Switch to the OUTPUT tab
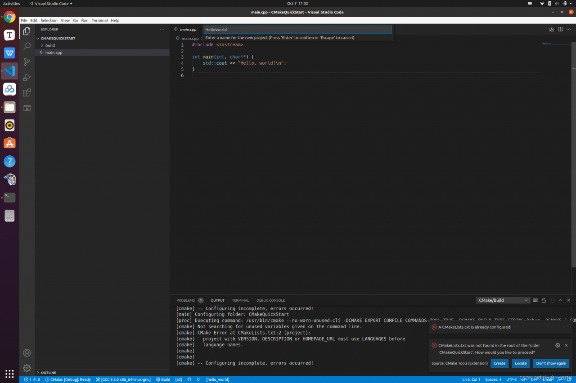 pos(217,300)
